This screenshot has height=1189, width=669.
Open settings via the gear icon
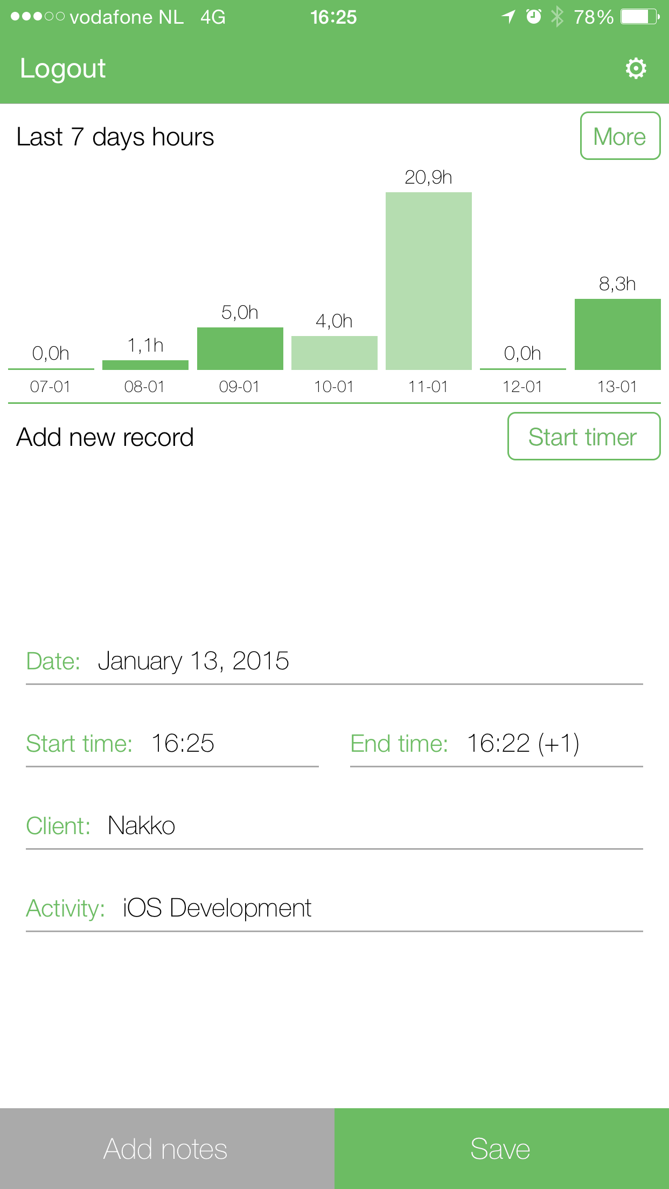pyautogui.click(x=636, y=68)
